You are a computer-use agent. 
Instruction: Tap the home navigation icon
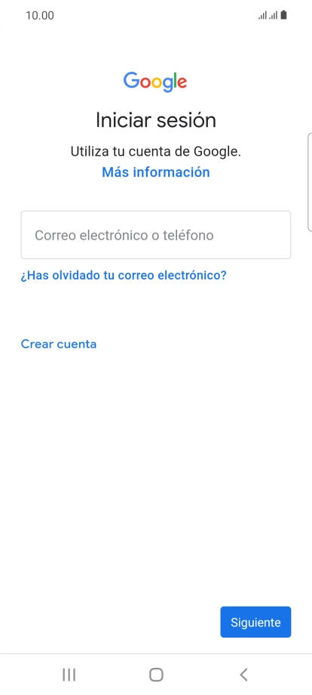156,675
